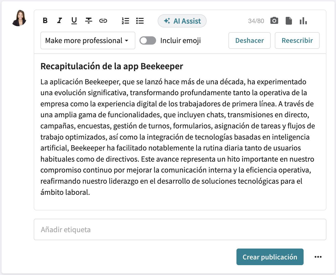Create a numbered list
This screenshot has height=275, width=336.
pyautogui.click(x=125, y=21)
